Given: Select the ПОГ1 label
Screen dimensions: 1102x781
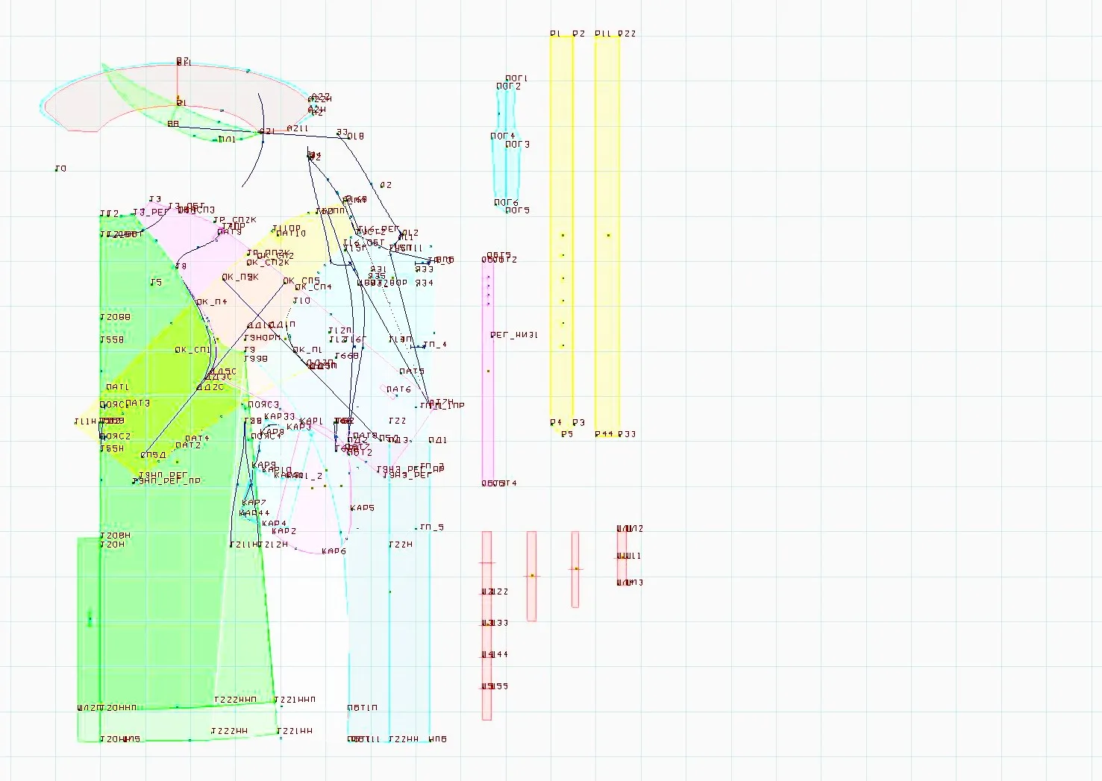Looking at the screenshot, I should [x=517, y=78].
